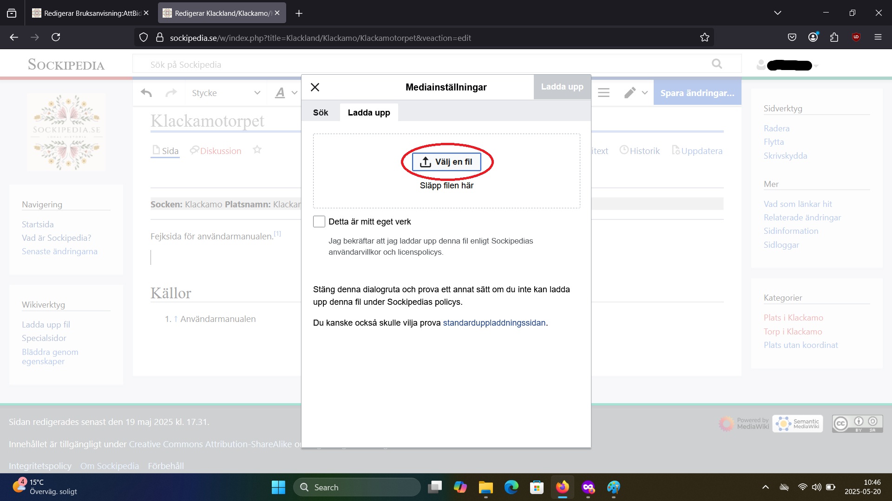Open the uBlock Origin extension icon
The height and width of the screenshot is (501, 892).
tap(856, 37)
